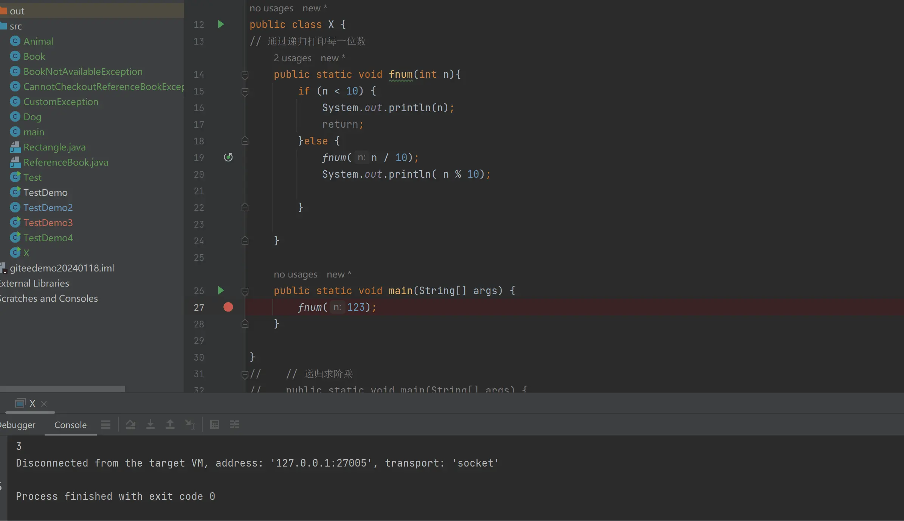Click the Rectangle.java file icon
Screen dimensions: 904x521
coord(15,147)
